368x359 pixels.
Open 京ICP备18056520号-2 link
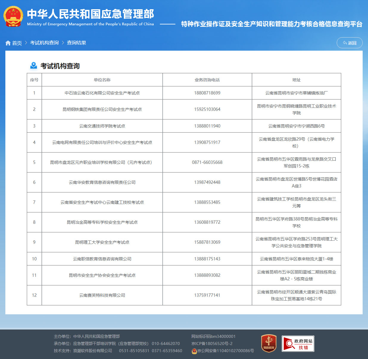tap(212, 344)
